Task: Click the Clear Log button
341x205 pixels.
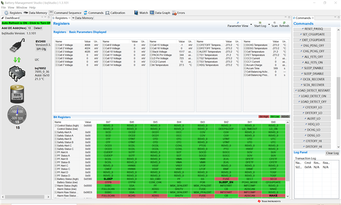Action: [x=332, y=153]
